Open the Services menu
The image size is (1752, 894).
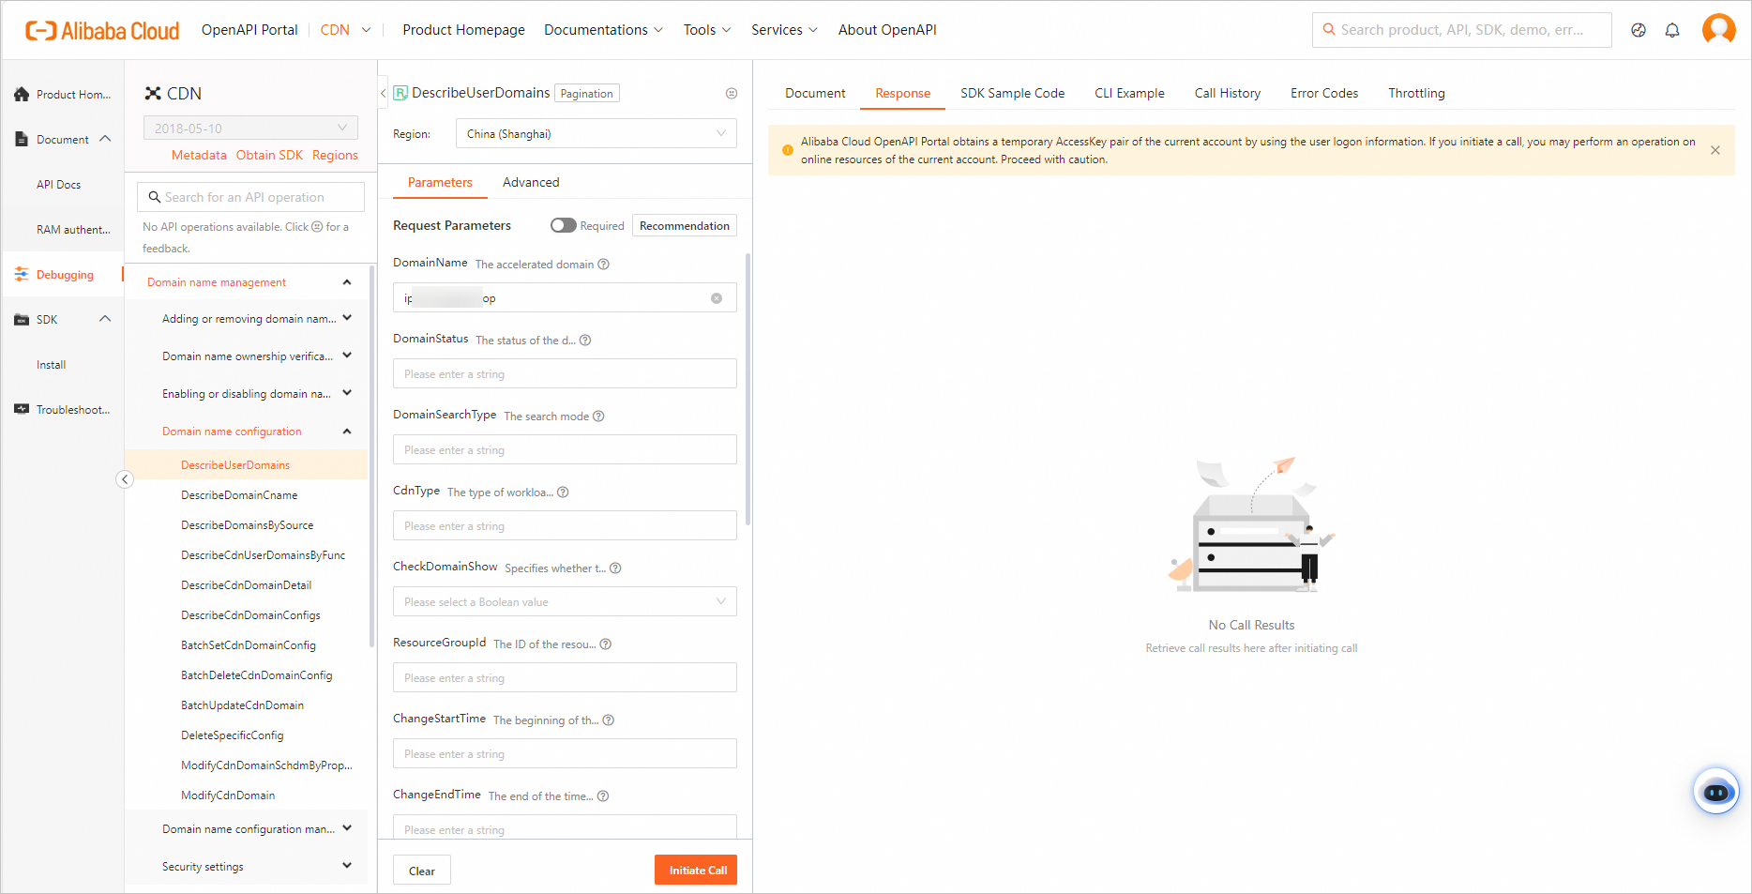pyautogui.click(x=784, y=30)
